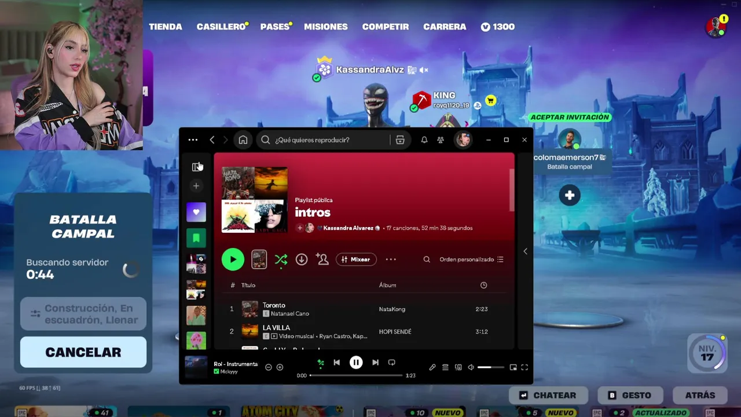Open connect to a device
The width and height of the screenshot is (741, 417).
click(x=458, y=367)
